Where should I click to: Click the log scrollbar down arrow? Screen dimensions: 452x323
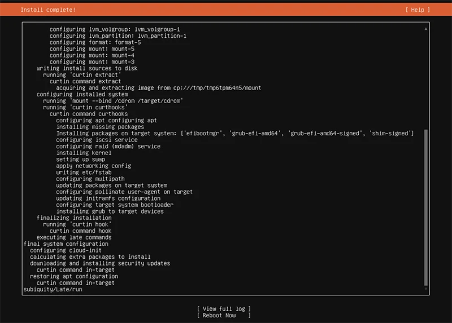pos(426,289)
